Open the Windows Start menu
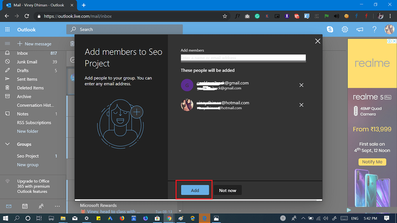Screen dimensions: 397x223 point(5,218)
